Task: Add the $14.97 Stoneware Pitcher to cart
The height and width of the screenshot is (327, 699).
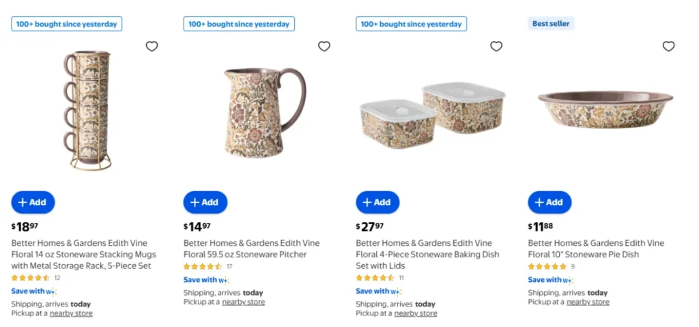Action: point(205,202)
